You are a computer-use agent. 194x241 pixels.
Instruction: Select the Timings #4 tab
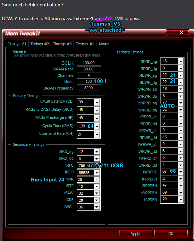coord(85,44)
